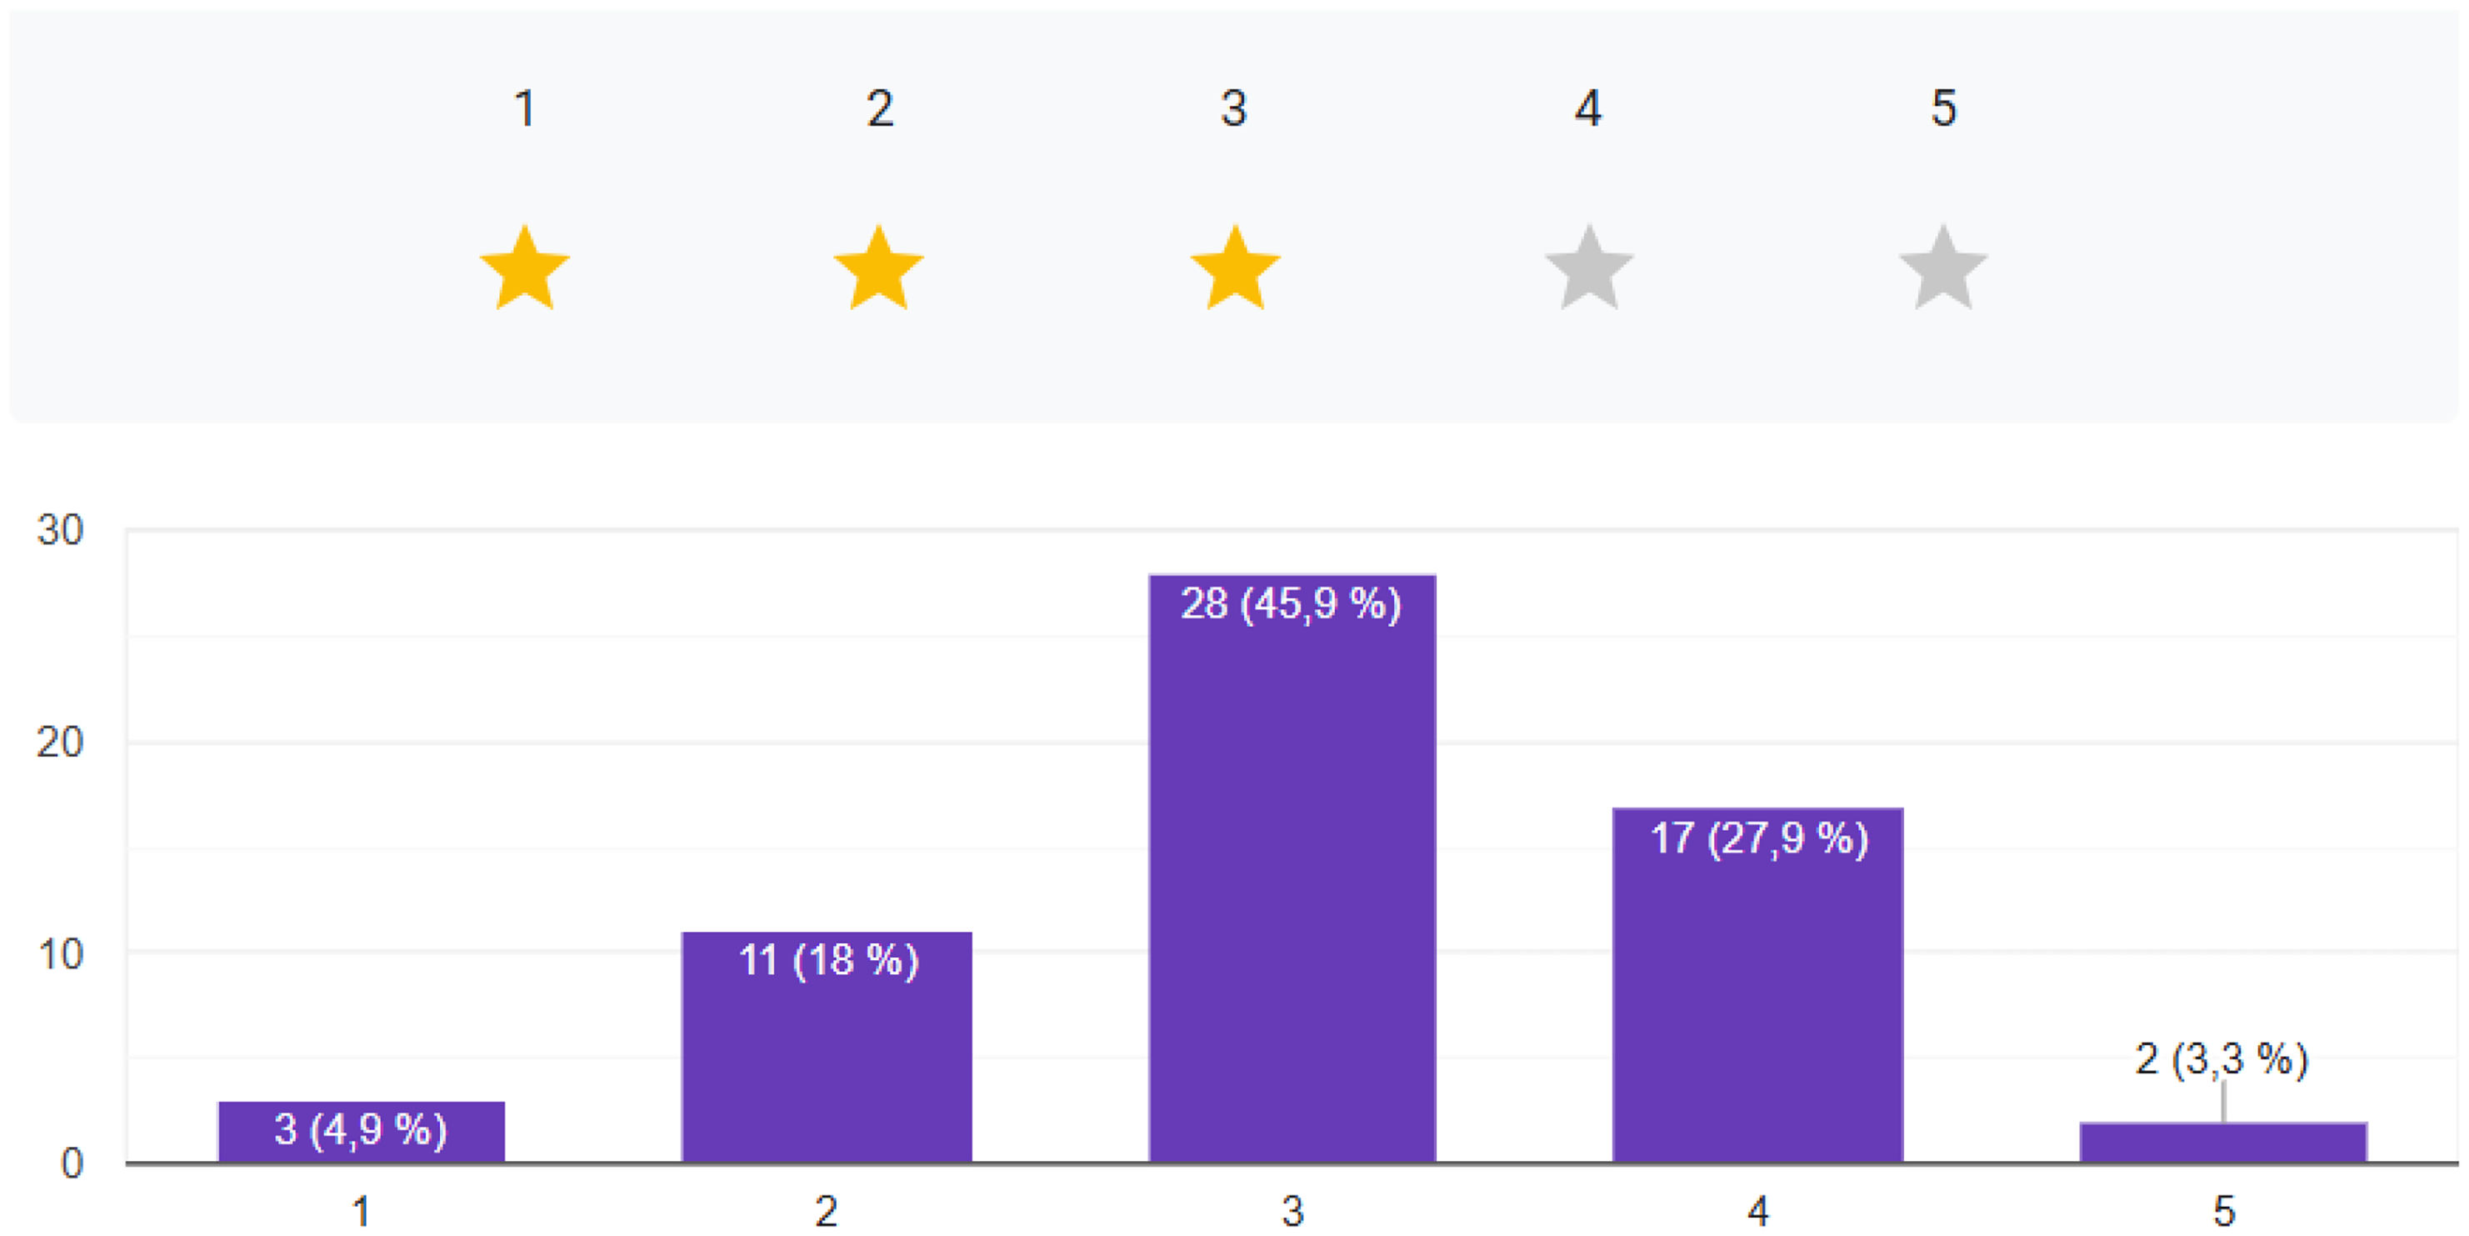This screenshot has height=1236, width=2469.
Task: Click the bar labeled 3 (4,9 %)
Action: tap(362, 1132)
